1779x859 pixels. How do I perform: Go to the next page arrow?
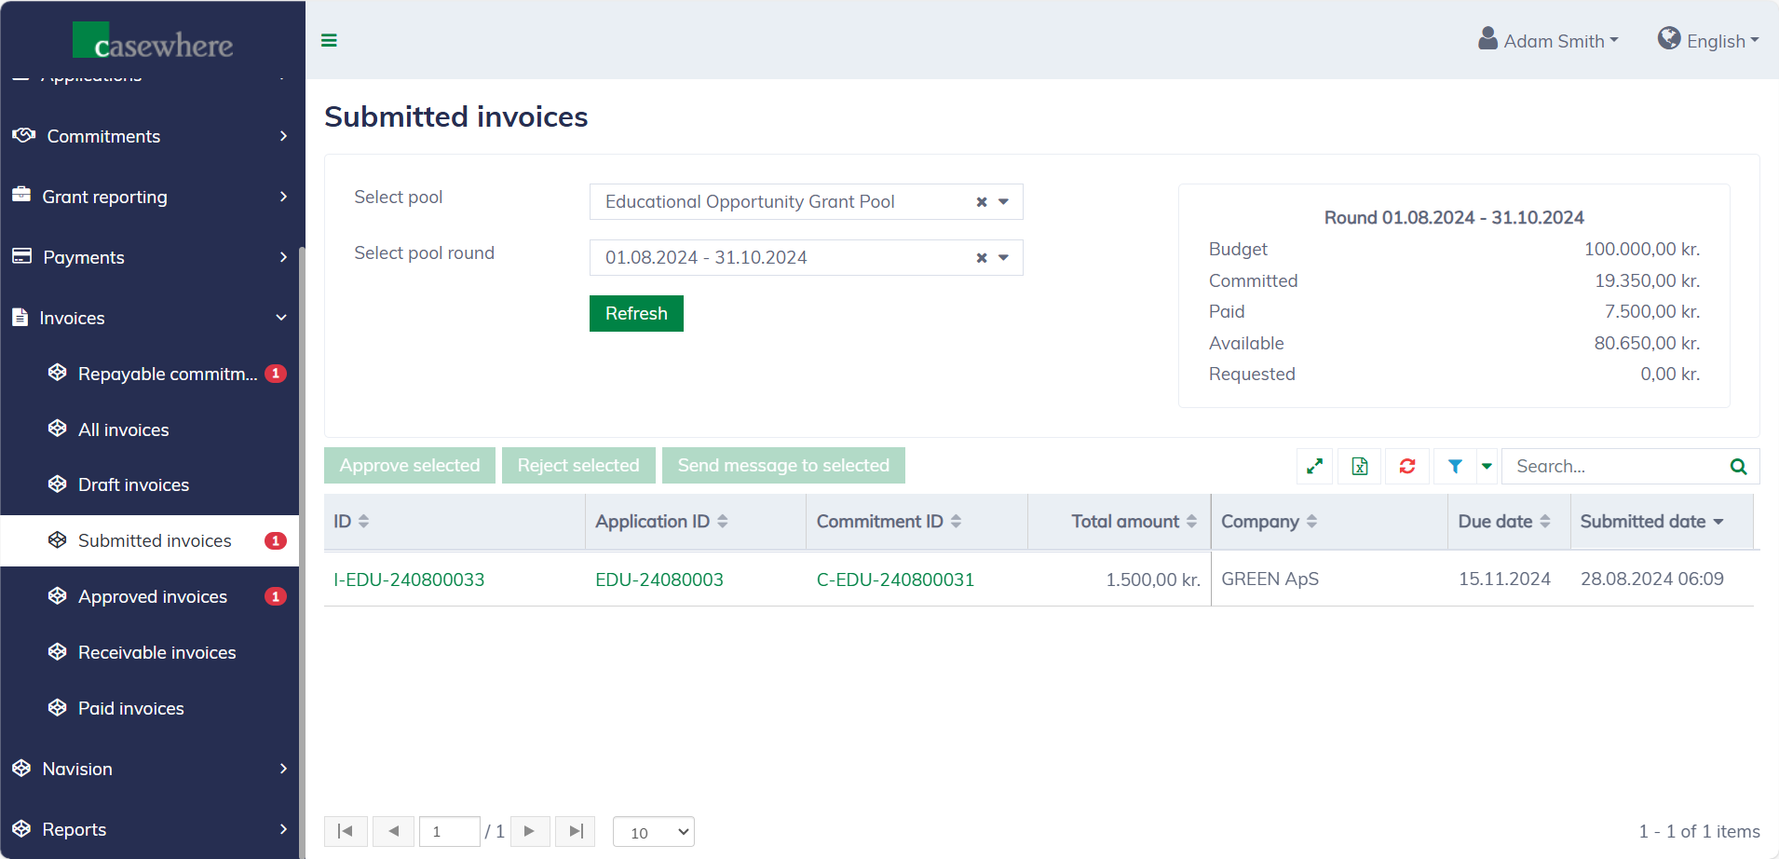click(x=529, y=831)
